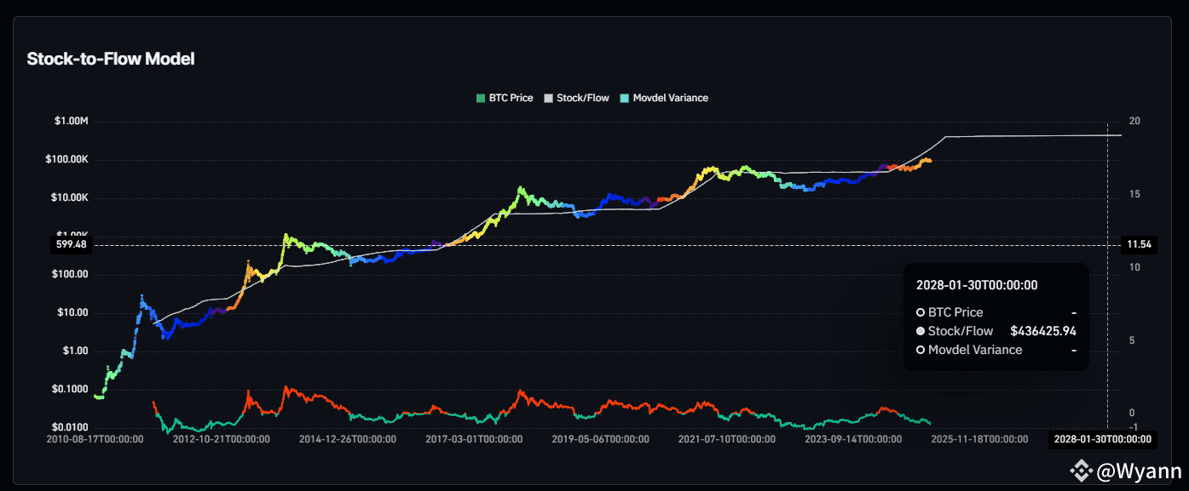1189x491 pixels.
Task: Click the Stock-to-Flow Model chart title
Action: tap(111, 59)
